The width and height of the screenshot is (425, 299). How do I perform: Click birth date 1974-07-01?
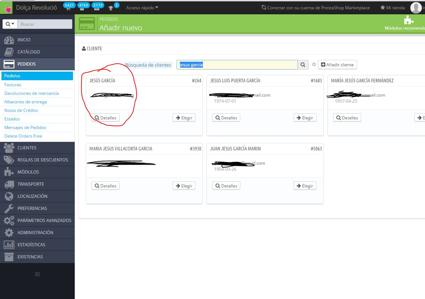coord(225,101)
